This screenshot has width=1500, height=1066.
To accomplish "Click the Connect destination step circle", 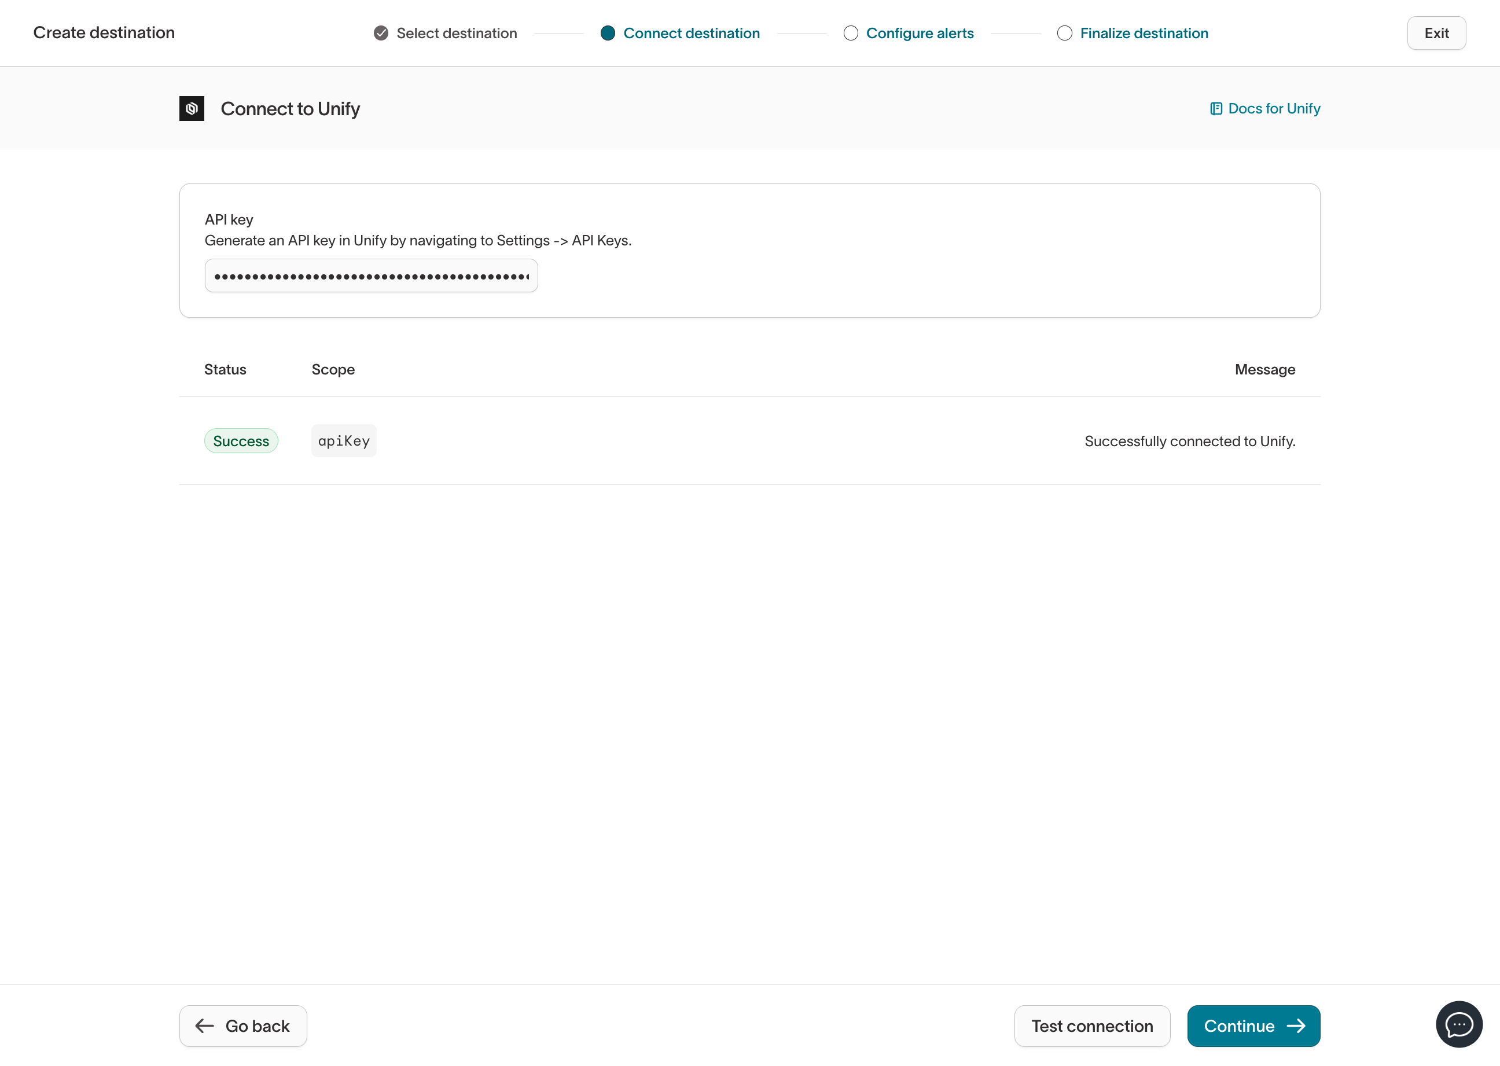I will [607, 33].
